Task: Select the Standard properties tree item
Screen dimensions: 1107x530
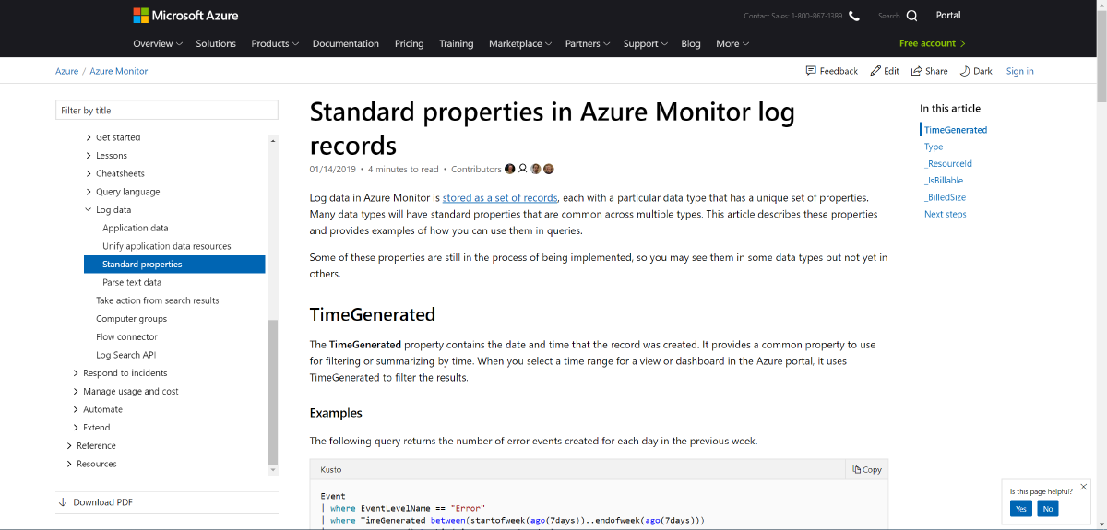Action: coord(174,265)
